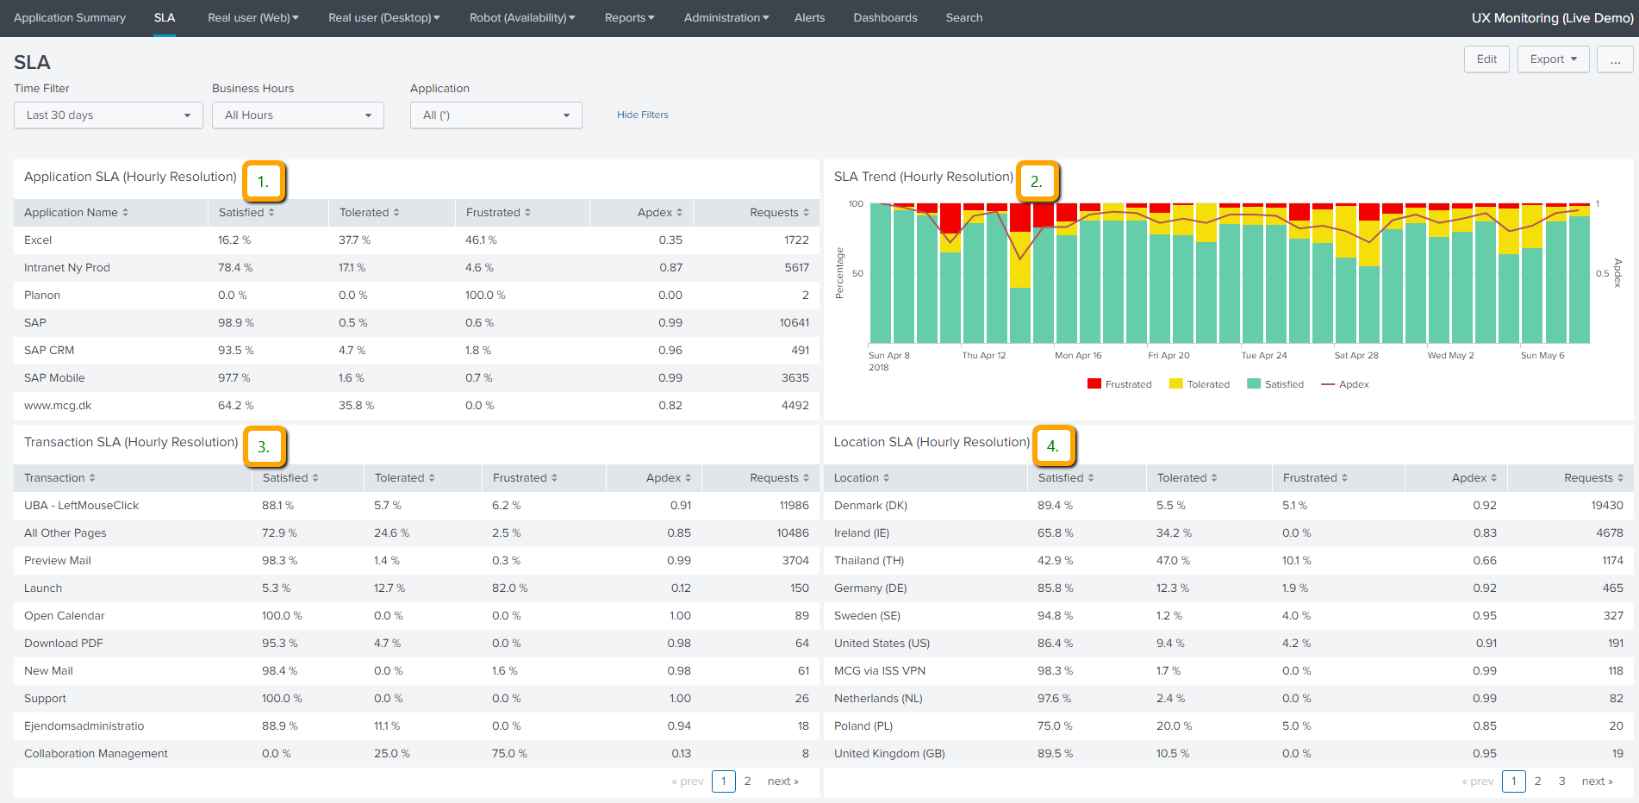
Task: Sort Location SLA by Requests column
Action: coord(1592,478)
